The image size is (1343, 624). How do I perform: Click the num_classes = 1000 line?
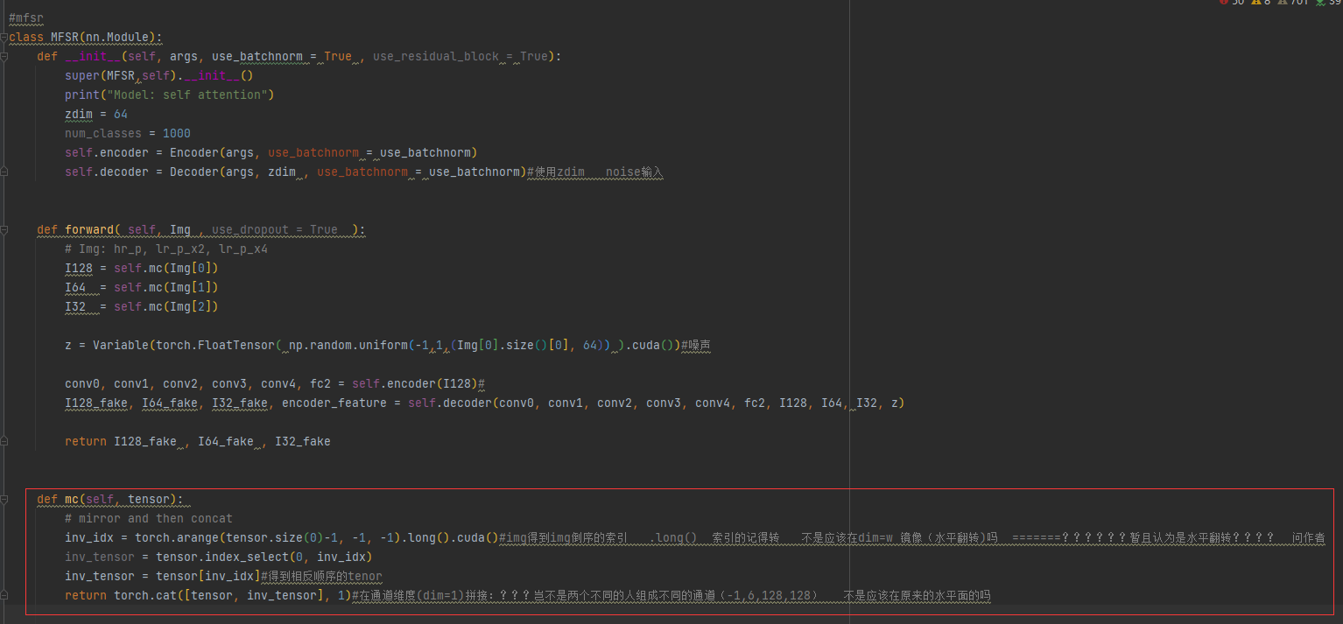[128, 133]
